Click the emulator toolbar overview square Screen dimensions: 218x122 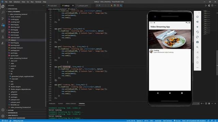pyautogui.click(x=198, y=62)
